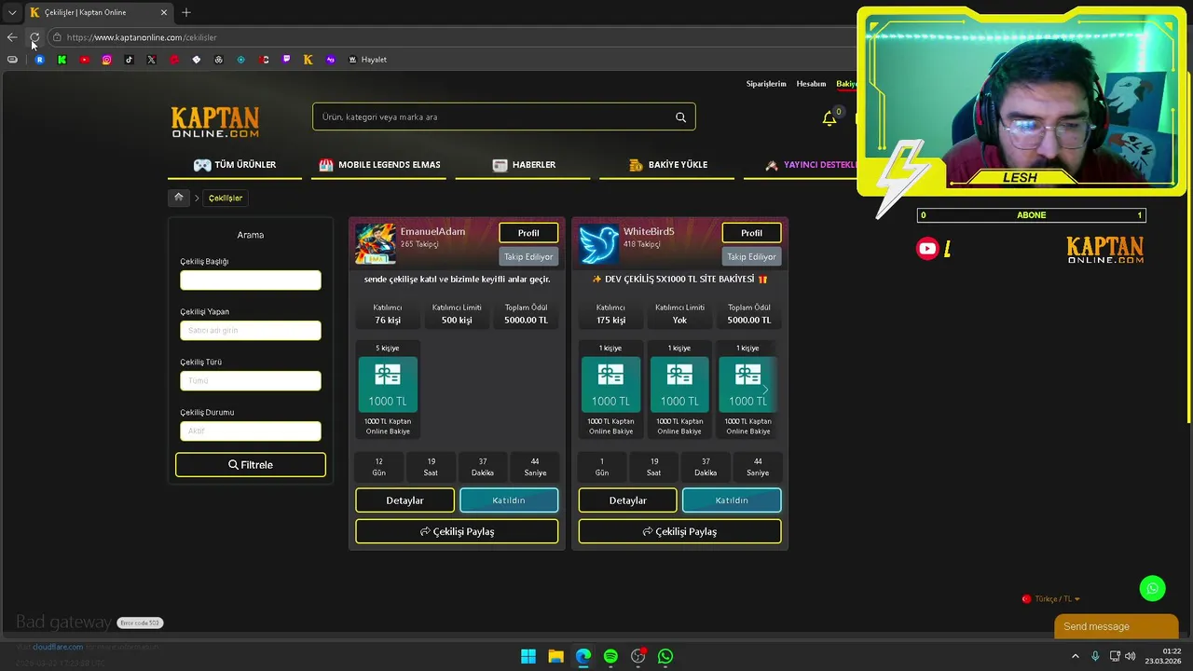
Task: Focus the product search bar
Action: (503, 117)
